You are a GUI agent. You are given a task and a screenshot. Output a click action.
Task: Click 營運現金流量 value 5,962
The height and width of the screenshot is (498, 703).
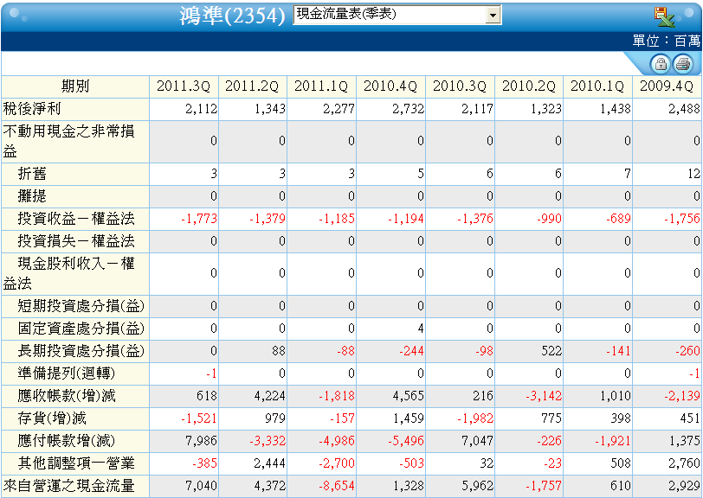coord(477,486)
